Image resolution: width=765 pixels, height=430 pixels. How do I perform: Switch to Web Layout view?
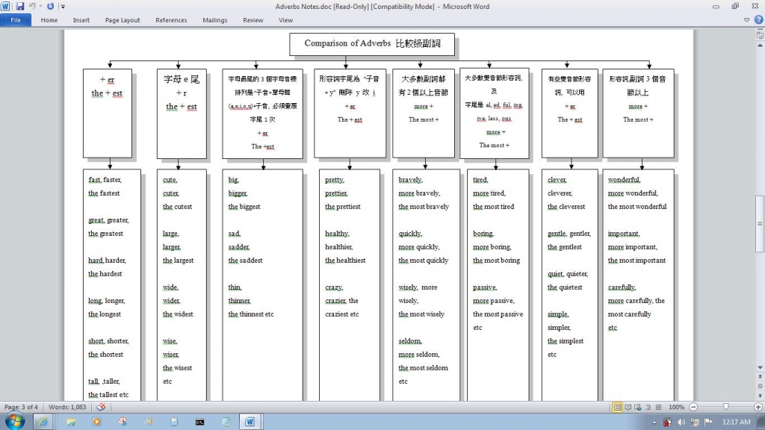point(639,407)
